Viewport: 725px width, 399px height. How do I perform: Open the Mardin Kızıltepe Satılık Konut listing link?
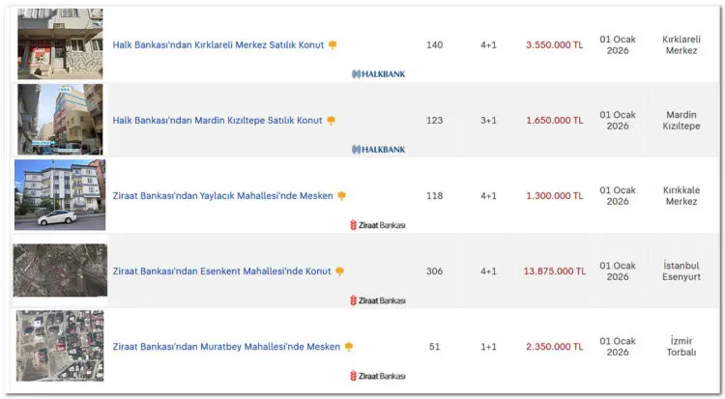pyautogui.click(x=217, y=121)
